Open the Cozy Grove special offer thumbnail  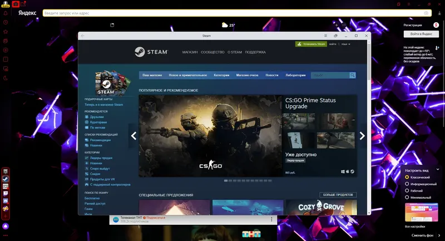tap(322, 207)
